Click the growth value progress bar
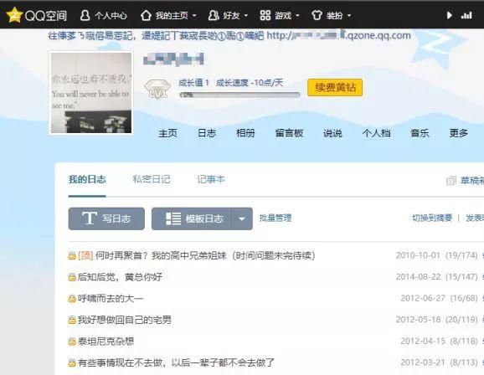The width and height of the screenshot is (484, 375). coord(239,95)
